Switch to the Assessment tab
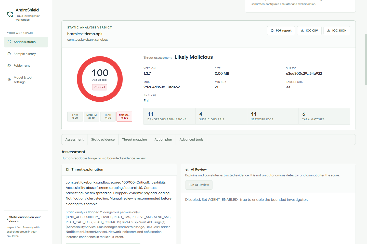The width and height of the screenshot is (367, 244). [74, 140]
